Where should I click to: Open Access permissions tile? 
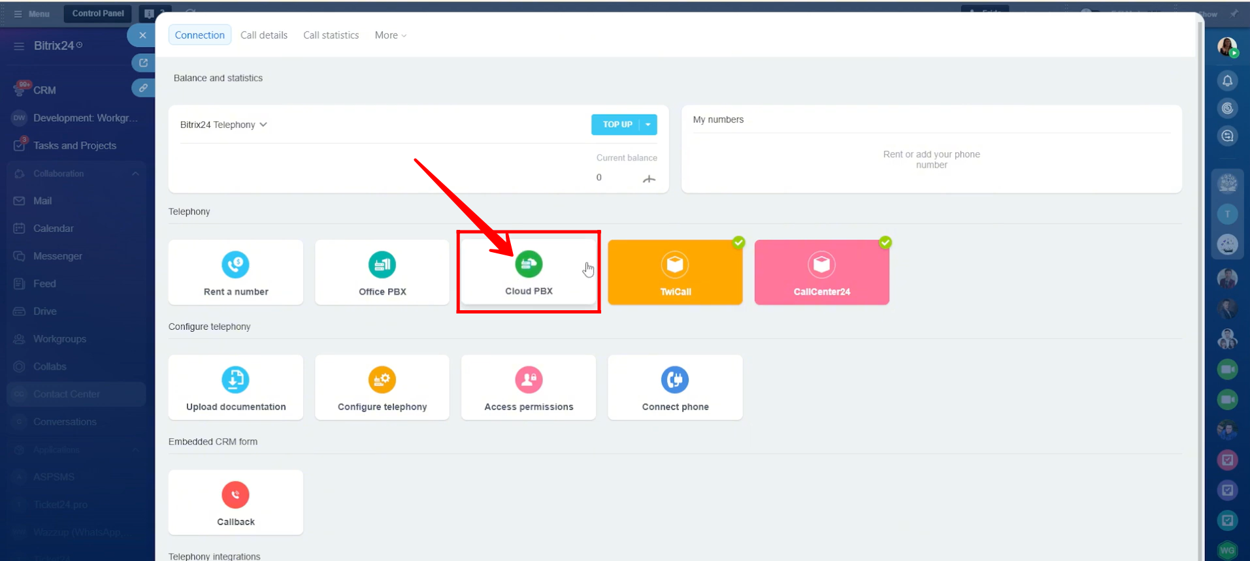[528, 387]
